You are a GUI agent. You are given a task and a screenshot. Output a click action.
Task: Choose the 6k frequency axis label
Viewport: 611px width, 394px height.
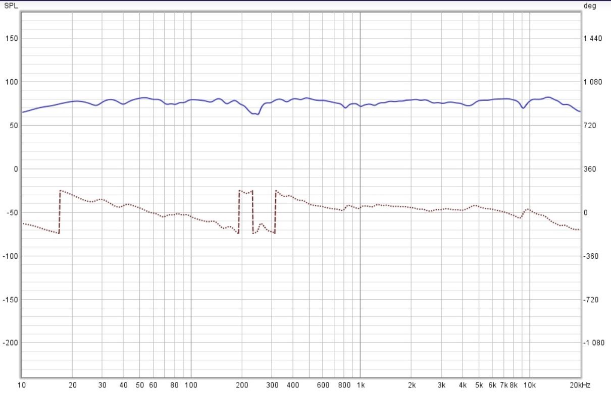[x=492, y=385]
